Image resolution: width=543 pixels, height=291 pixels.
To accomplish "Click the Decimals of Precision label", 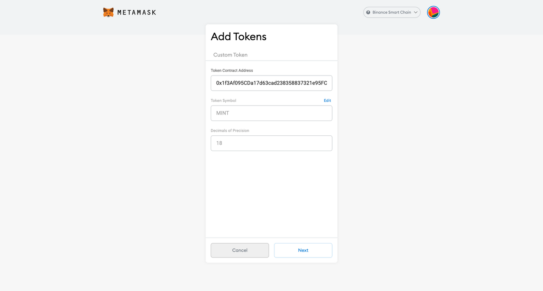I will tap(230, 131).
